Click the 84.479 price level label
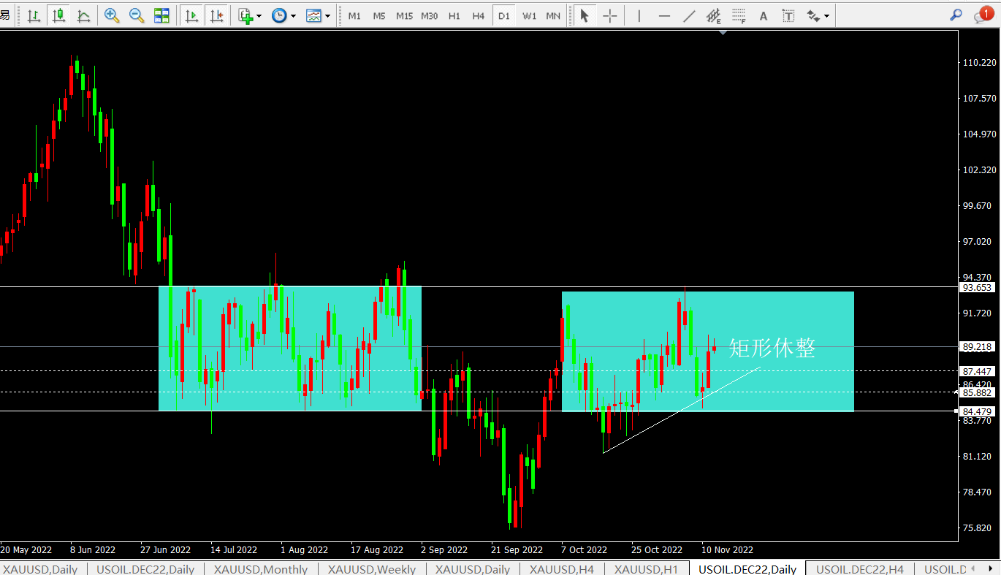1001x575 pixels. (978, 411)
